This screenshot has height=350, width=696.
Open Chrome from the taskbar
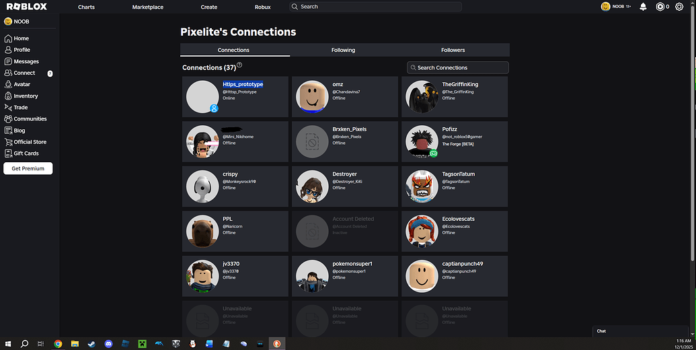(x=58, y=344)
